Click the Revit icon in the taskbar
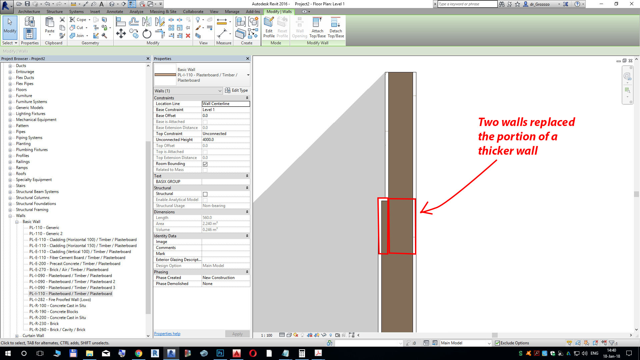 tap(155, 353)
